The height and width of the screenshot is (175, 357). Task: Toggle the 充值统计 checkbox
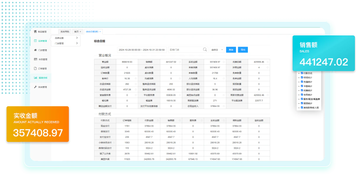tap(302, 82)
